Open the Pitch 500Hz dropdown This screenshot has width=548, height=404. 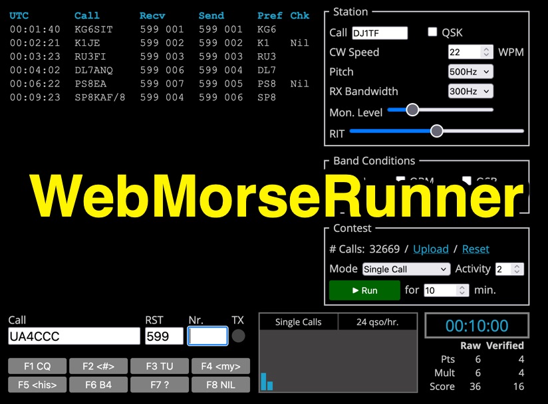click(470, 72)
